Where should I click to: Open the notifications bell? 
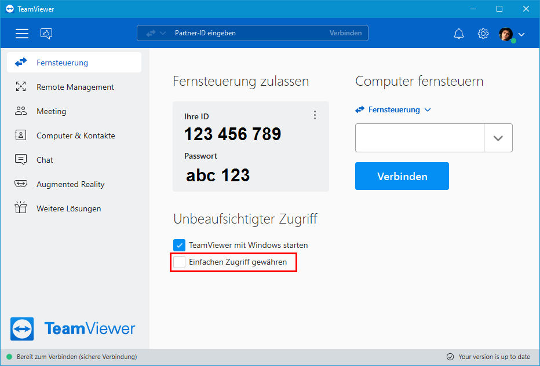click(459, 34)
